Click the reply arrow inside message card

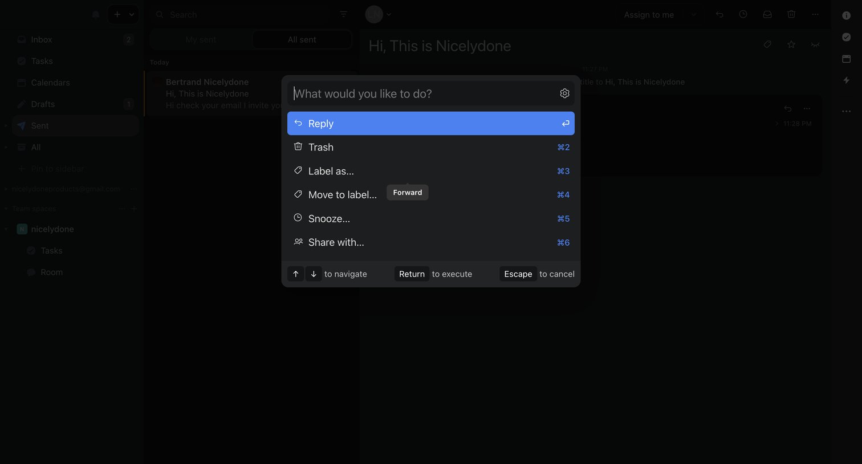pyautogui.click(x=788, y=108)
